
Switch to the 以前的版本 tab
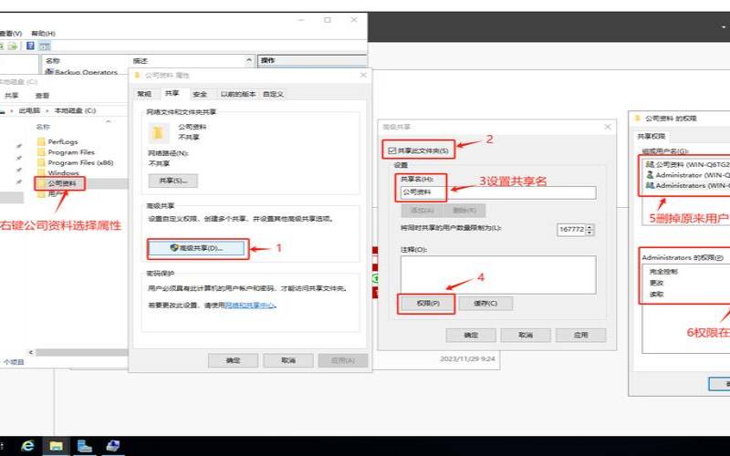[x=238, y=94]
